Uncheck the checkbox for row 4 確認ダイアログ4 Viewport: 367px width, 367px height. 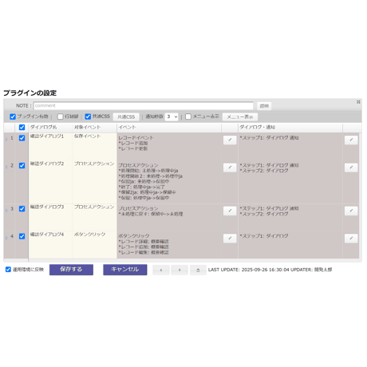point(22,236)
